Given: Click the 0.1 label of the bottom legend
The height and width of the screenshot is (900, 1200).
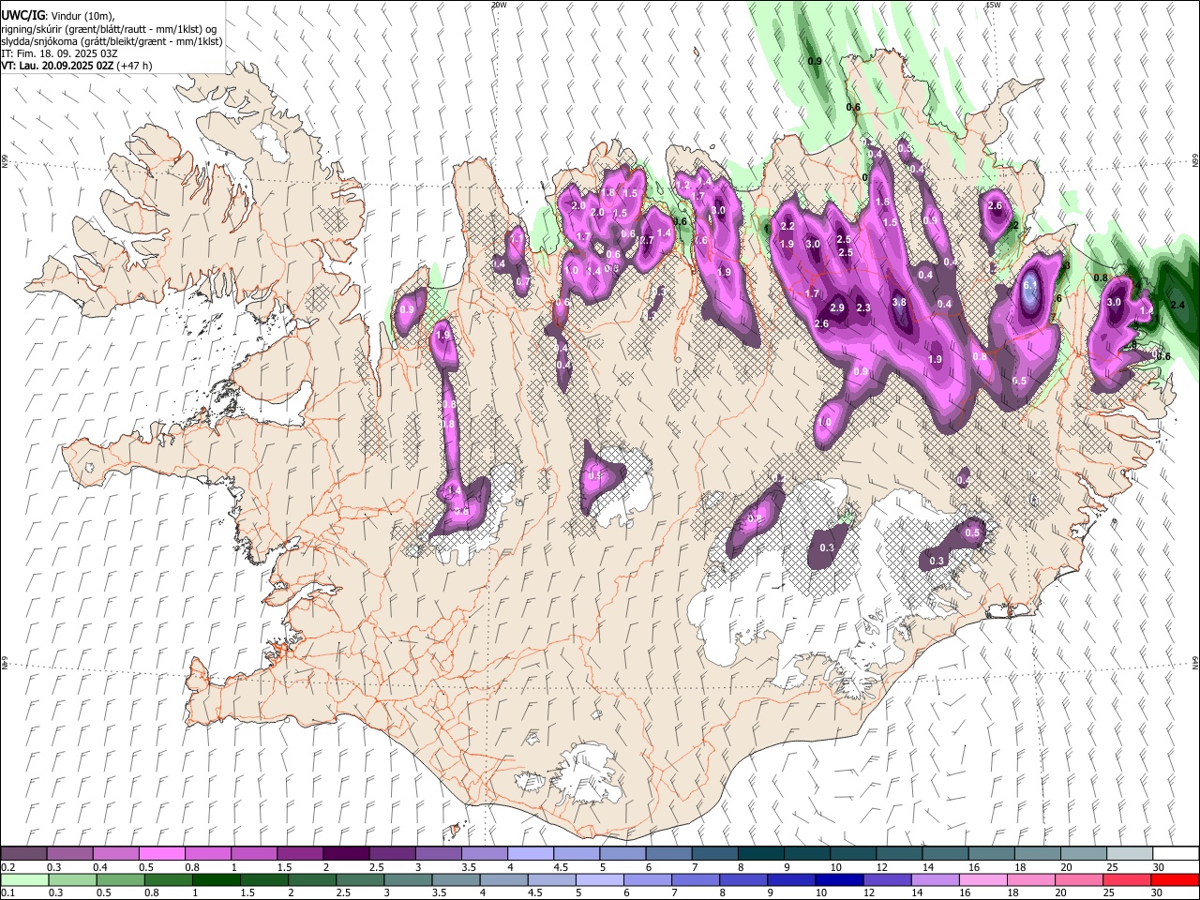Looking at the screenshot, I should 7,892.
